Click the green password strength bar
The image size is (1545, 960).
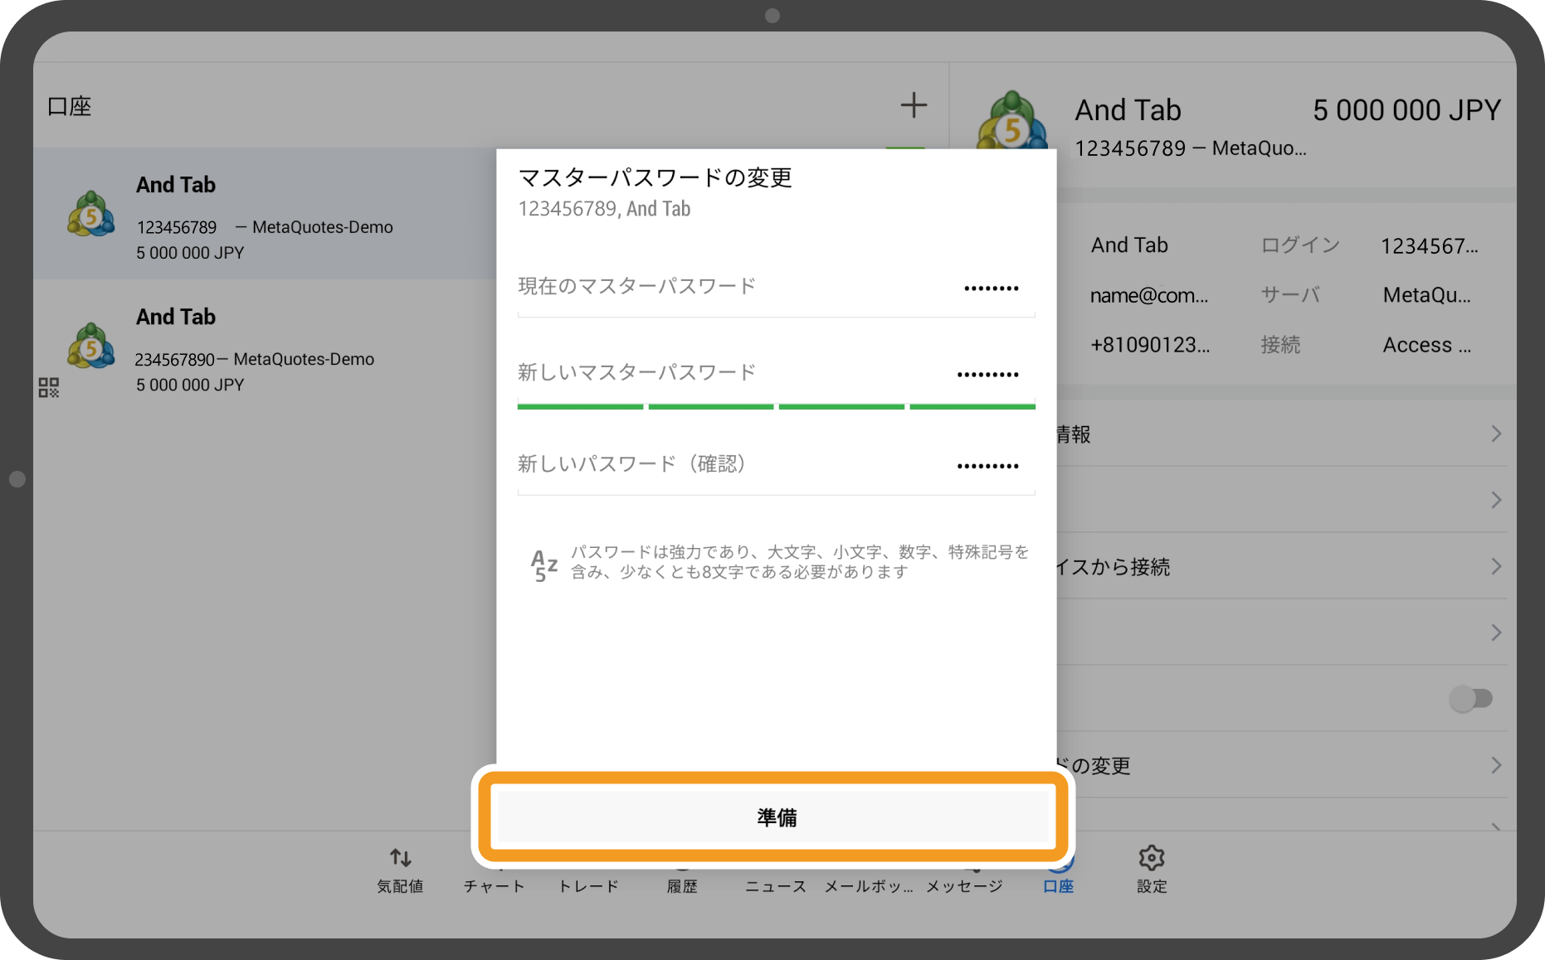click(775, 406)
